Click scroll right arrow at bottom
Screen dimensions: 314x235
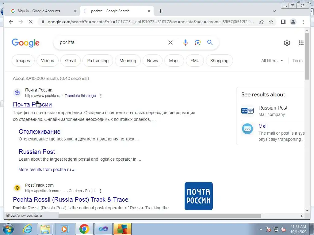coord(302,216)
